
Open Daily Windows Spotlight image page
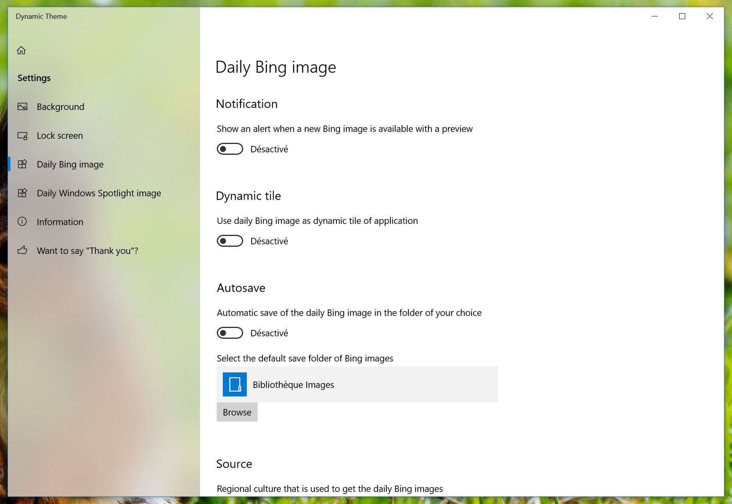click(x=104, y=193)
